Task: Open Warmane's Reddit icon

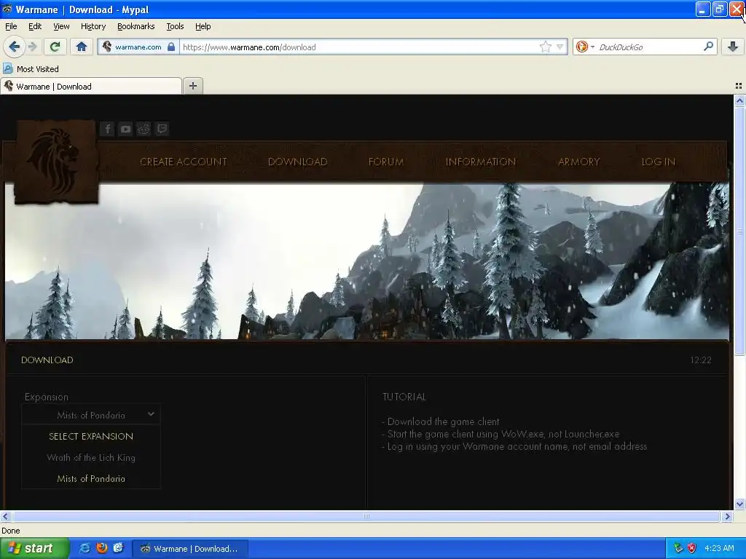Action: (144, 129)
